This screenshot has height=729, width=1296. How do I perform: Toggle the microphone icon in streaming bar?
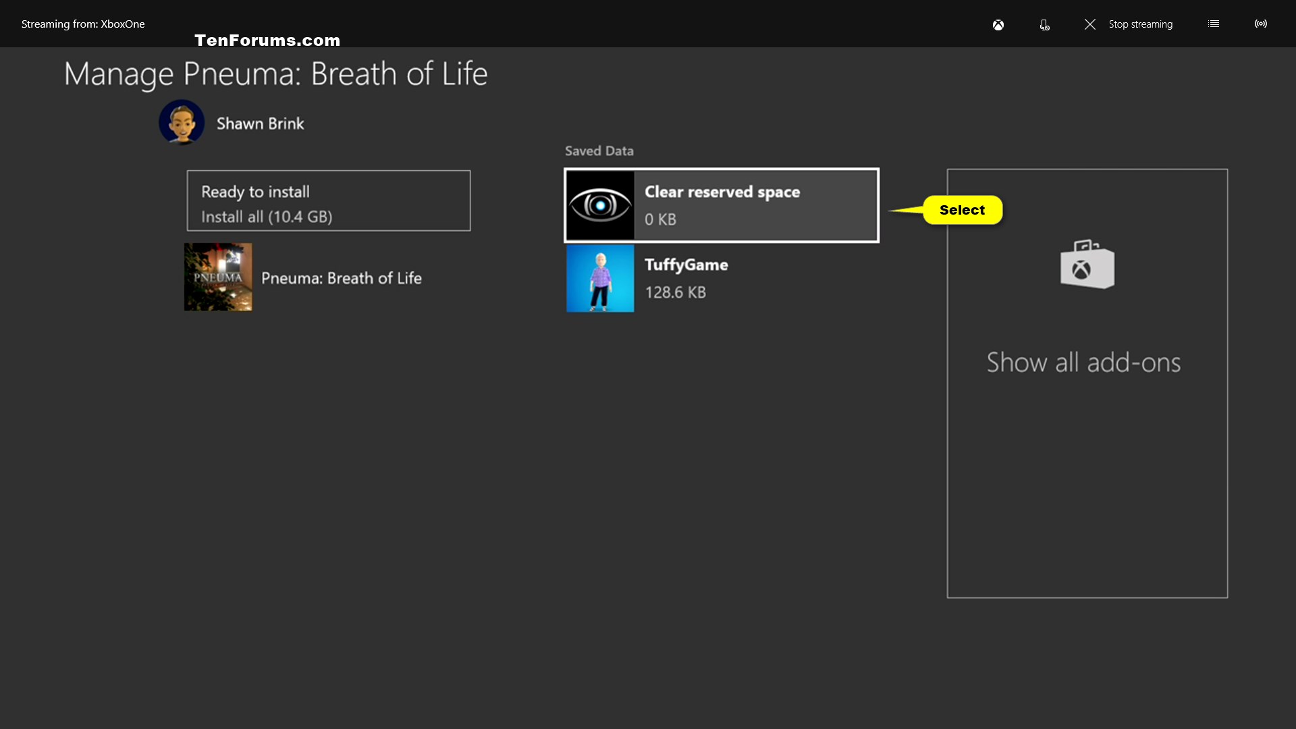tap(1044, 24)
